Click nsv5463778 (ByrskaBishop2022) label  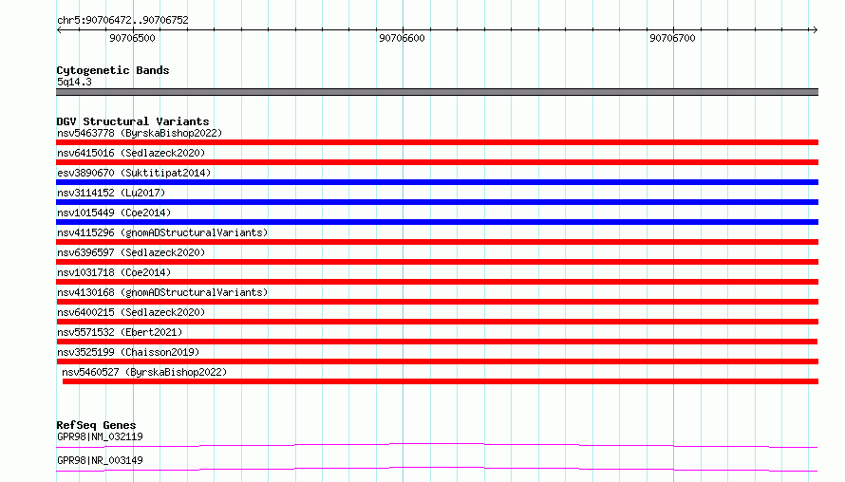pos(140,133)
